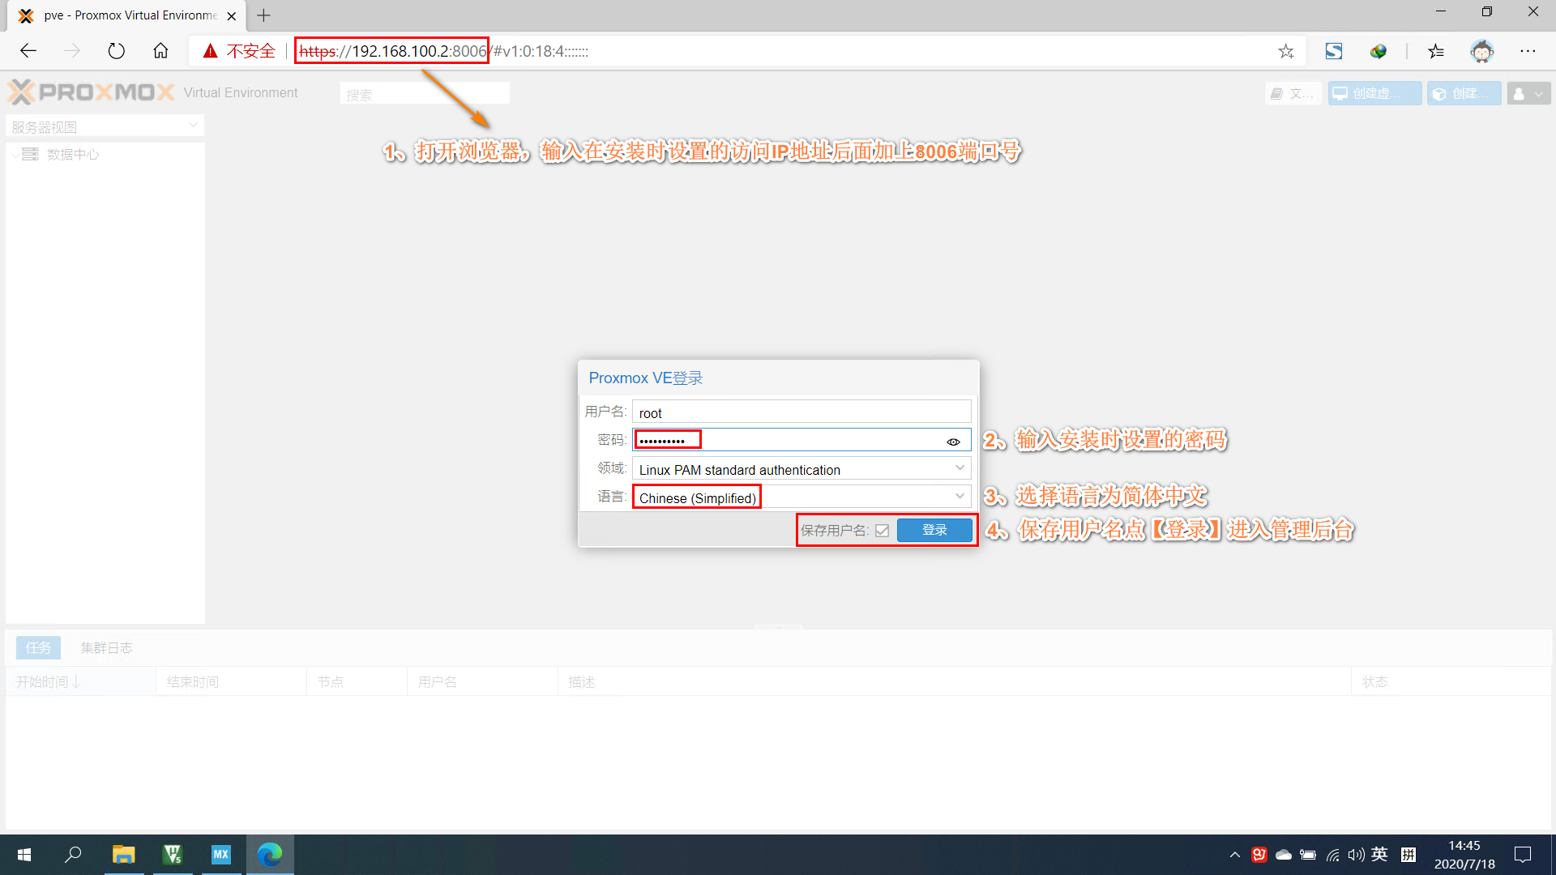Click the username field containing root

(802, 412)
